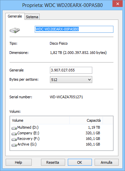Screen dimensions: 125x171
Task: Click the Archive row 160,1 GB capacity value
Action: pyautogui.click(x=93, y=144)
